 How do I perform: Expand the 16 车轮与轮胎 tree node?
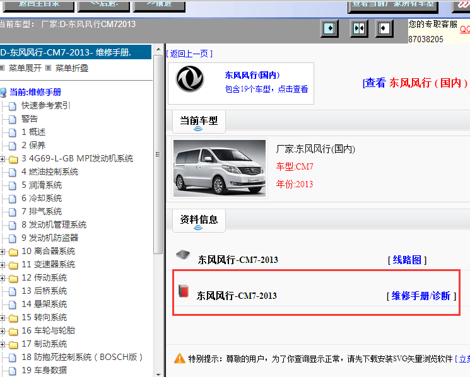2,331
